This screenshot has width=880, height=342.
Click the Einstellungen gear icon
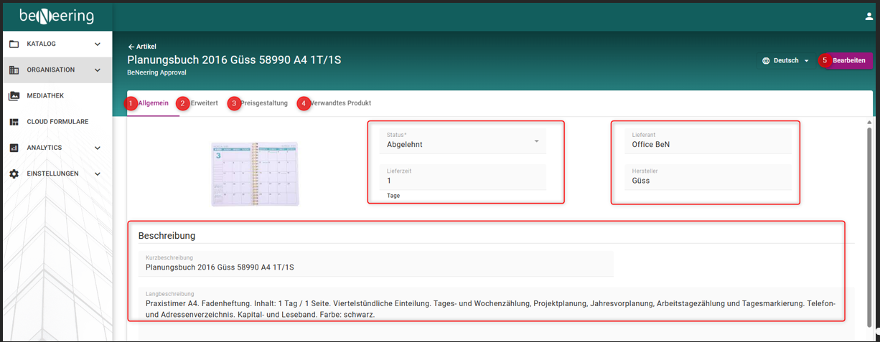[x=14, y=174]
